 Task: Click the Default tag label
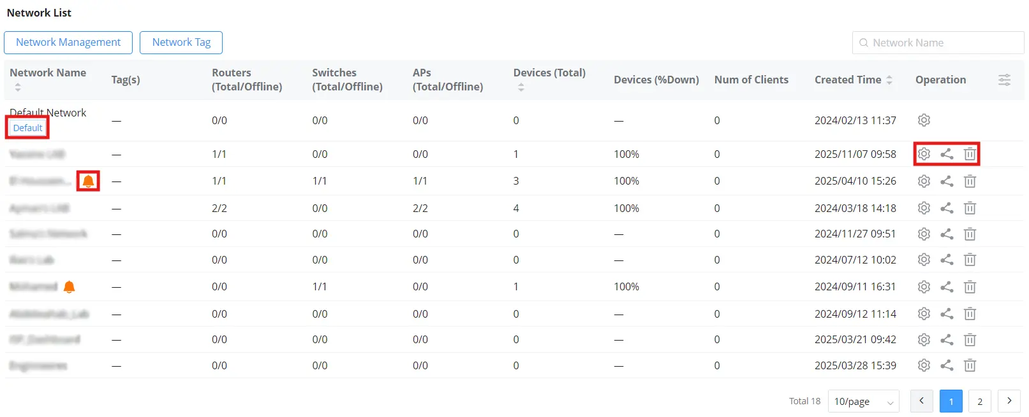[x=27, y=128]
